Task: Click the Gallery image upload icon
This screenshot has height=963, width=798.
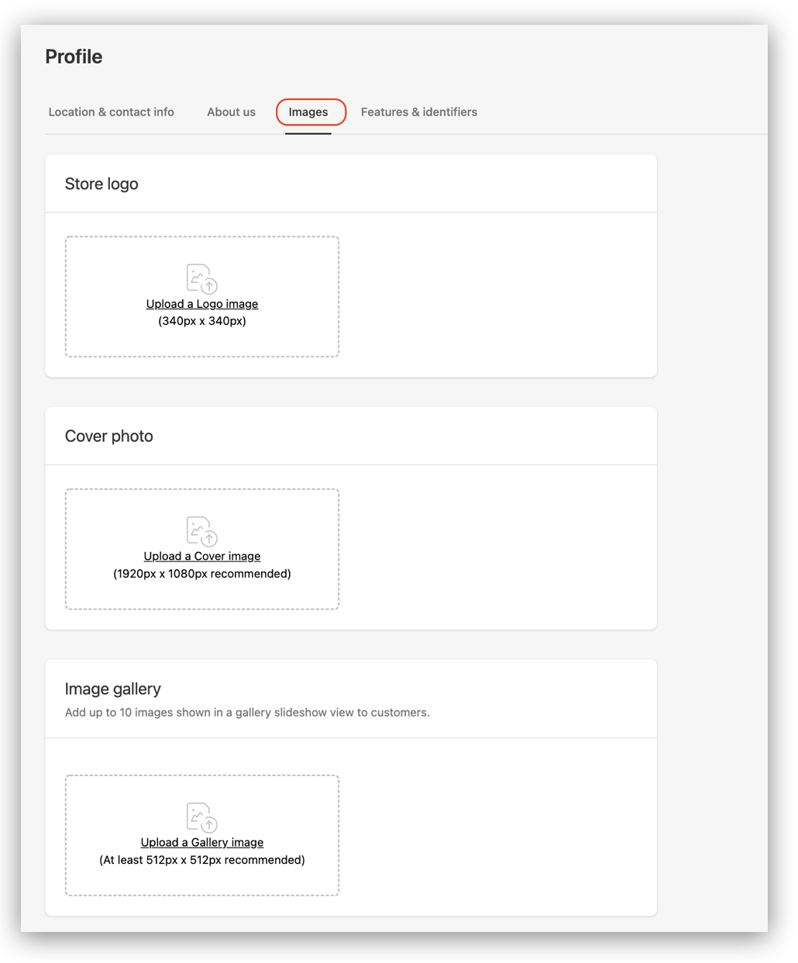Action: click(x=201, y=817)
